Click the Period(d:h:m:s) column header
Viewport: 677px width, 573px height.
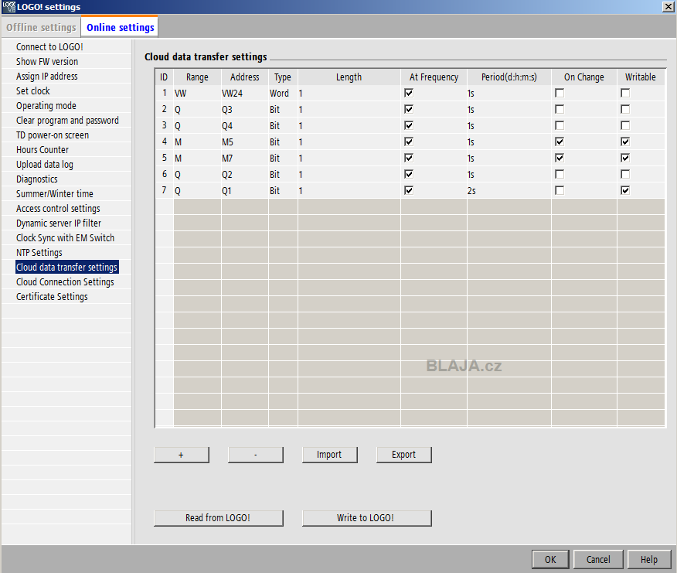pos(509,77)
